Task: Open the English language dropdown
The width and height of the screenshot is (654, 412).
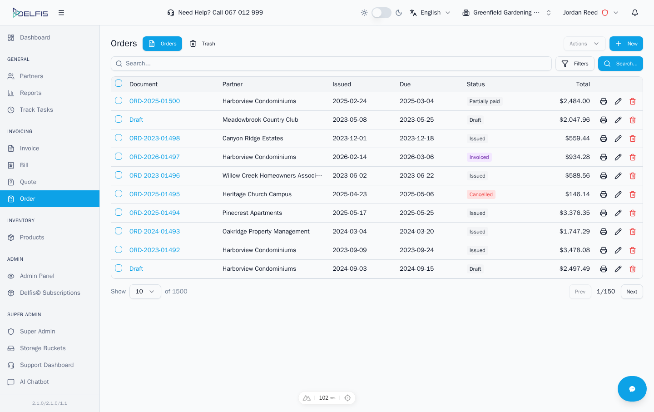Action: click(x=430, y=12)
